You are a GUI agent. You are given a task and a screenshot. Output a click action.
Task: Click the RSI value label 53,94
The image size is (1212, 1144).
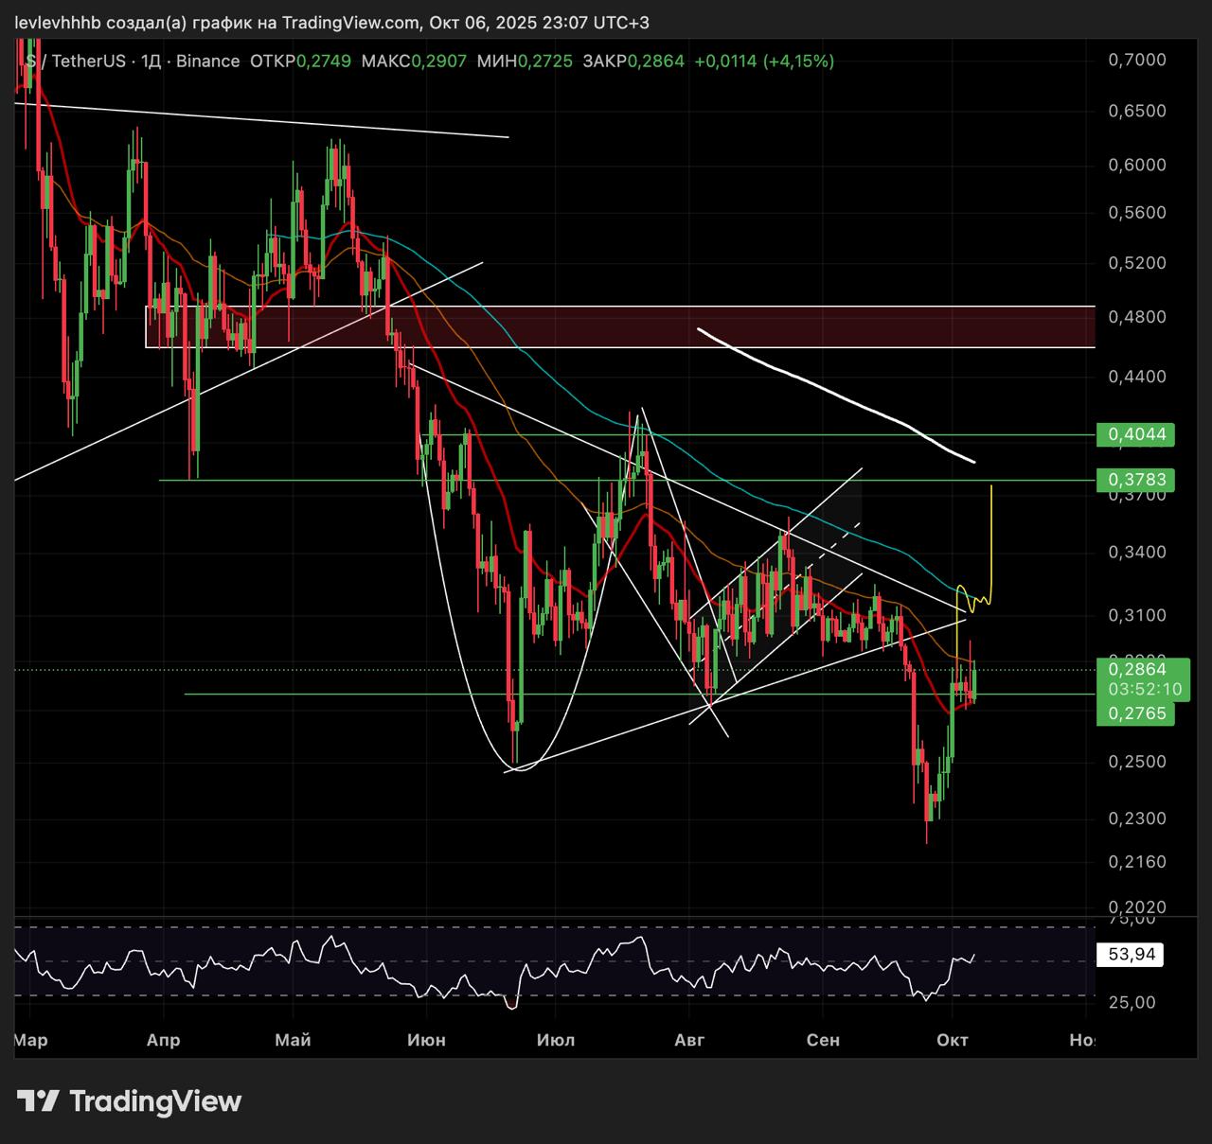click(1131, 954)
